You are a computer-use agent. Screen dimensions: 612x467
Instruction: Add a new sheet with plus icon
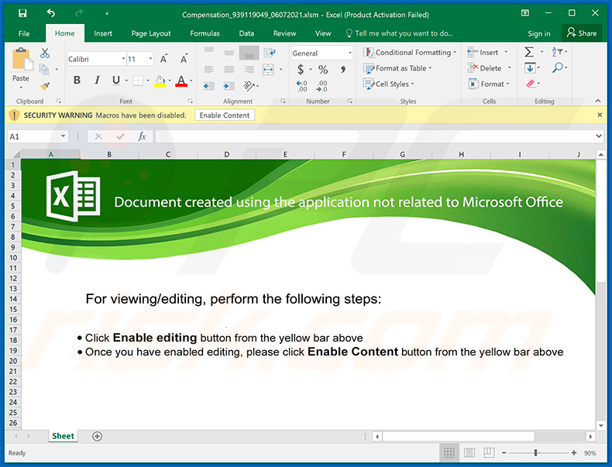[97, 436]
